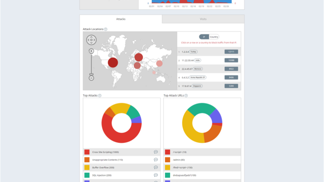Click the yellow /find/<script> URL swatch
The height and width of the screenshot is (182, 324).
[x=167, y=168]
